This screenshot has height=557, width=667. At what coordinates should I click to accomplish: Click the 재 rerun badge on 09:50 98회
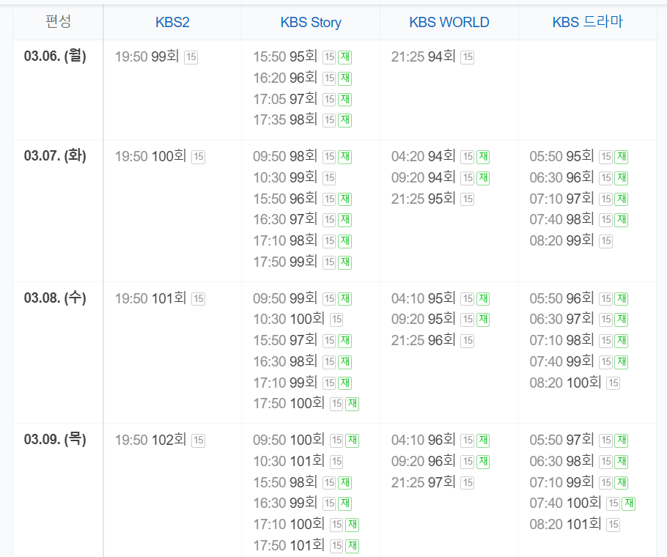345,157
